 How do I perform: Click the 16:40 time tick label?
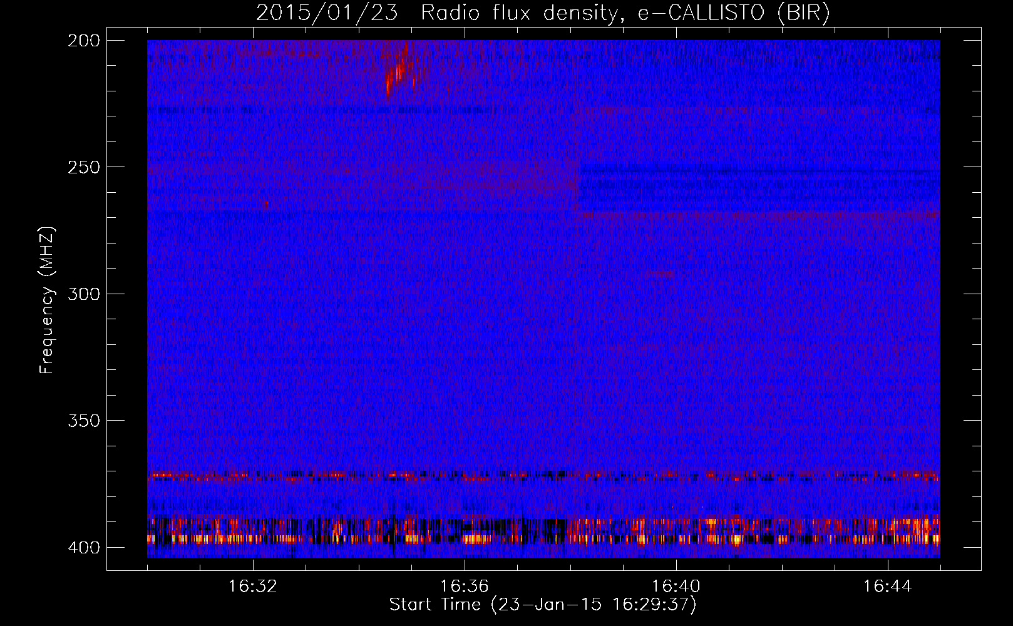(x=676, y=587)
